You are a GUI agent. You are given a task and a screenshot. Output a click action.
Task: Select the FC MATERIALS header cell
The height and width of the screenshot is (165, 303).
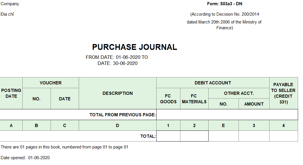194,99
